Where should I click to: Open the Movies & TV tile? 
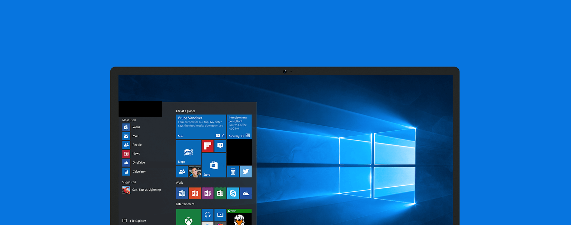click(220, 215)
